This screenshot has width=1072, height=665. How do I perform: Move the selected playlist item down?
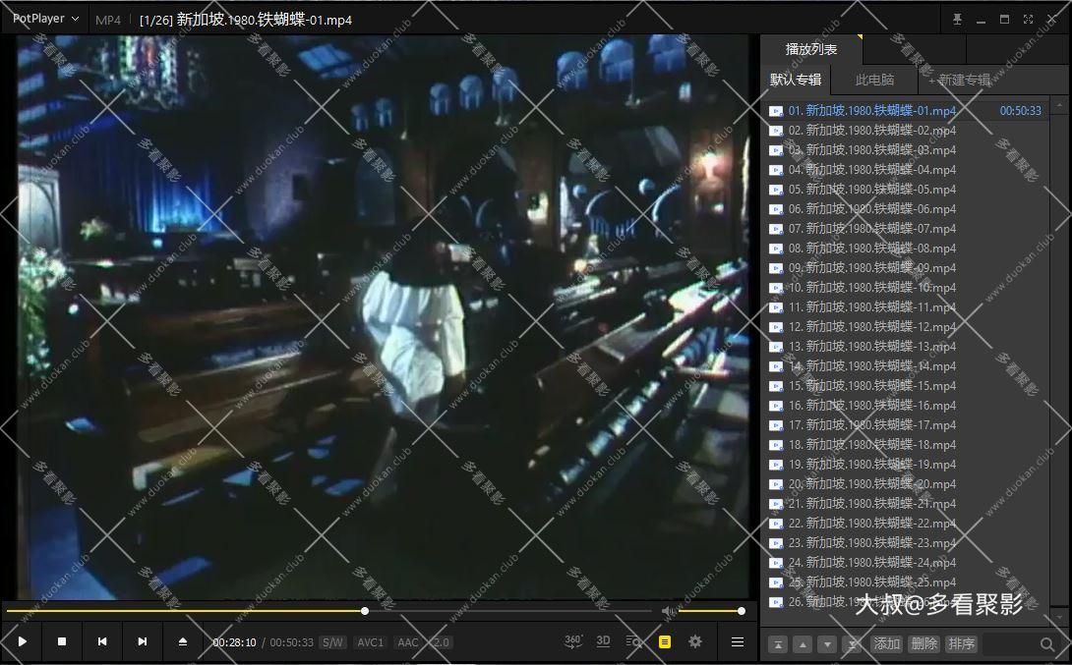click(827, 643)
